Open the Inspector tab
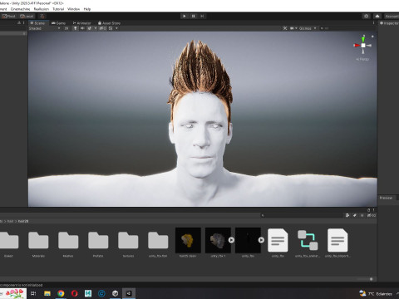This screenshot has height=299, width=399. click(389, 23)
